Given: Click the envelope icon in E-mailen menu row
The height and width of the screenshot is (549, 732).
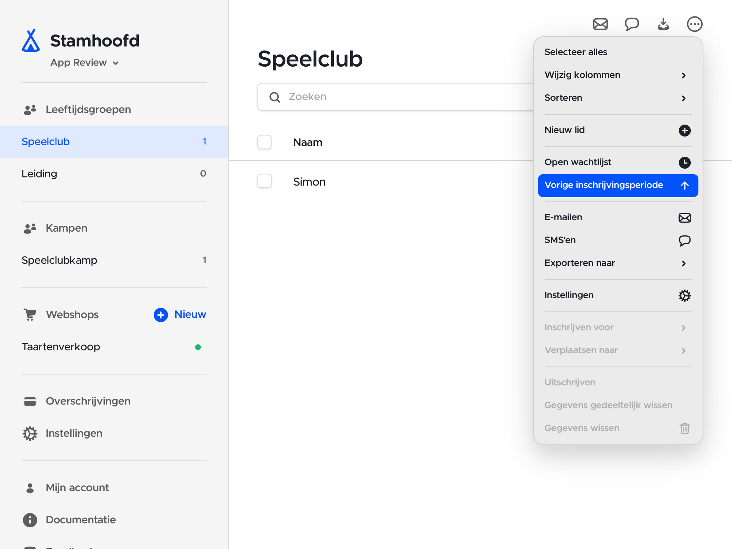Looking at the screenshot, I should tap(684, 218).
